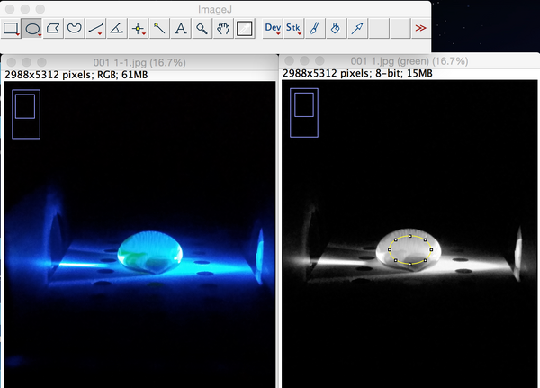The width and height of the screenshot is (540, 388).
Task: Select the Angle measurement tool
Action: 117,29
